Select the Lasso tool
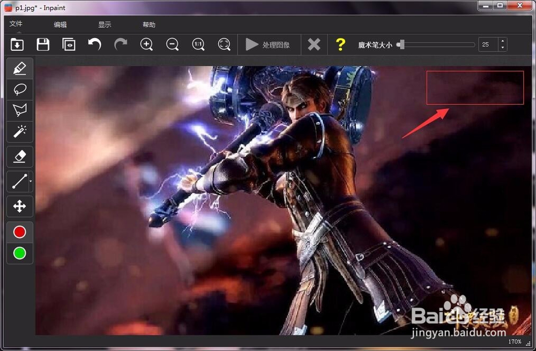 [x=20, y=89]
